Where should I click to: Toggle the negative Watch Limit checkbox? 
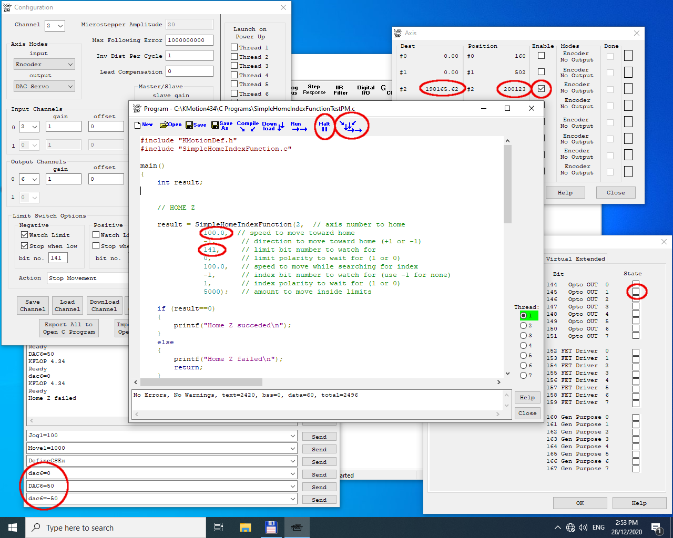click(25, 235)
